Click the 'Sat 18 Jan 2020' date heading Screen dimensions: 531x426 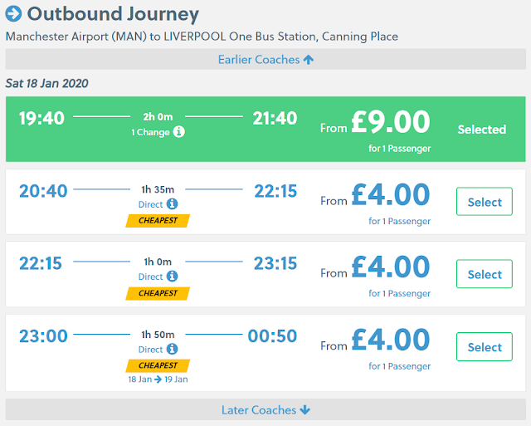pos(46,83)
